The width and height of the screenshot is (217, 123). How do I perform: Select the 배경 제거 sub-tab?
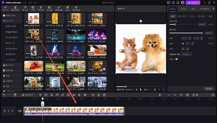(182, 16)
